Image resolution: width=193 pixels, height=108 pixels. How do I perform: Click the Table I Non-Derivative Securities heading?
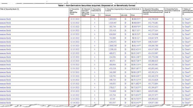coord(96,5)
